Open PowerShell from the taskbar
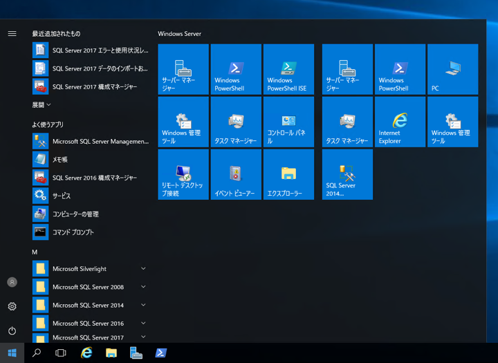The image size is (498, 363). click(x=160, y=353)
